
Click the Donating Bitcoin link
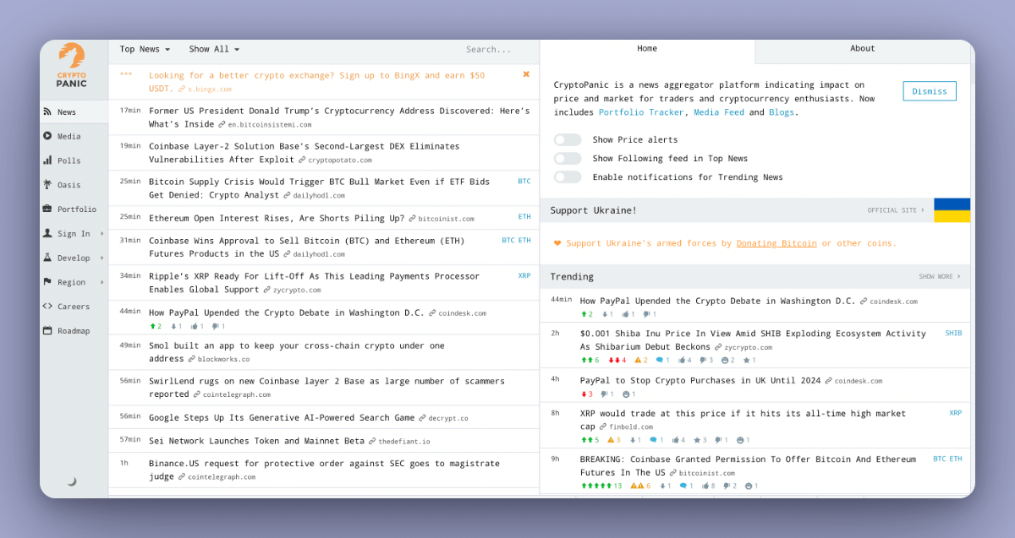coord(776,243)
